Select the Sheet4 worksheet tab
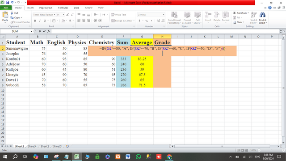Image resolution: width=286 pixels, height=161 pixels. [x=32, y=146]
